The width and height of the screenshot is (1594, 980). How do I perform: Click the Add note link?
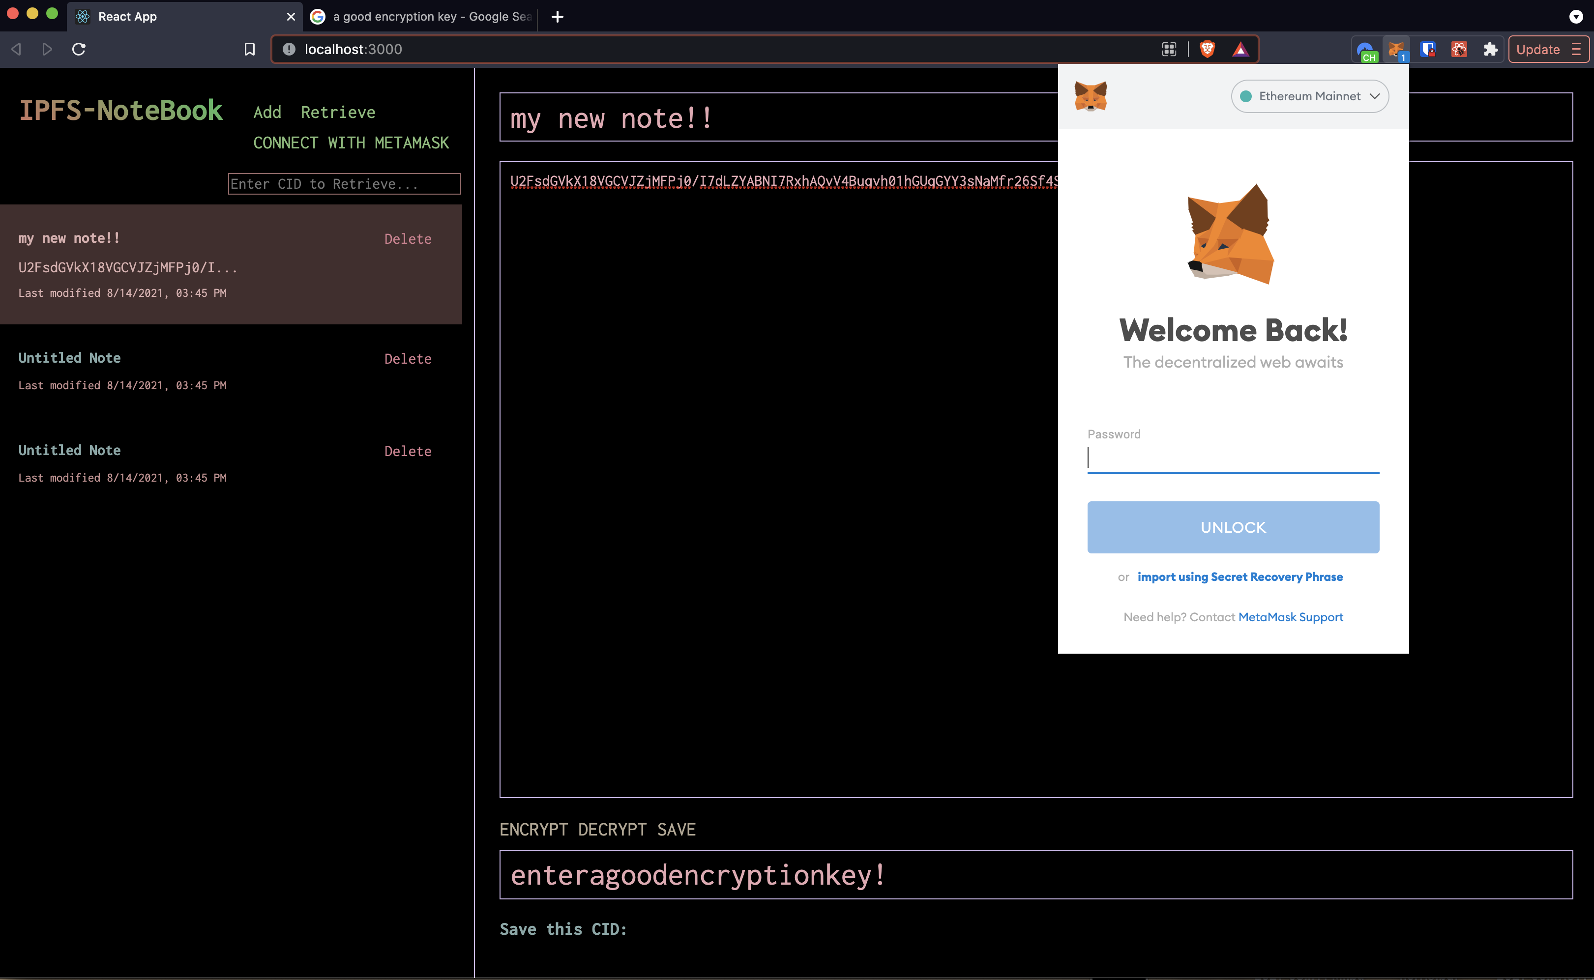[x=267, y=112]
